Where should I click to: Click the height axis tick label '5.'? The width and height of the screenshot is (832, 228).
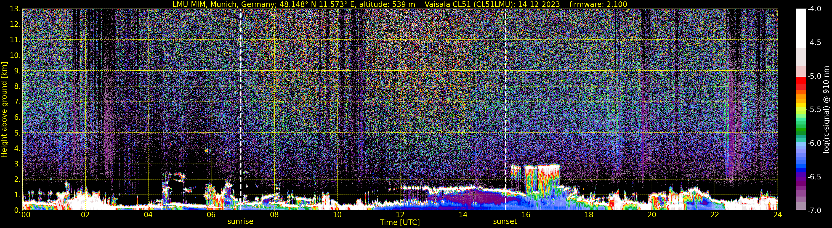tap(17, 133)
